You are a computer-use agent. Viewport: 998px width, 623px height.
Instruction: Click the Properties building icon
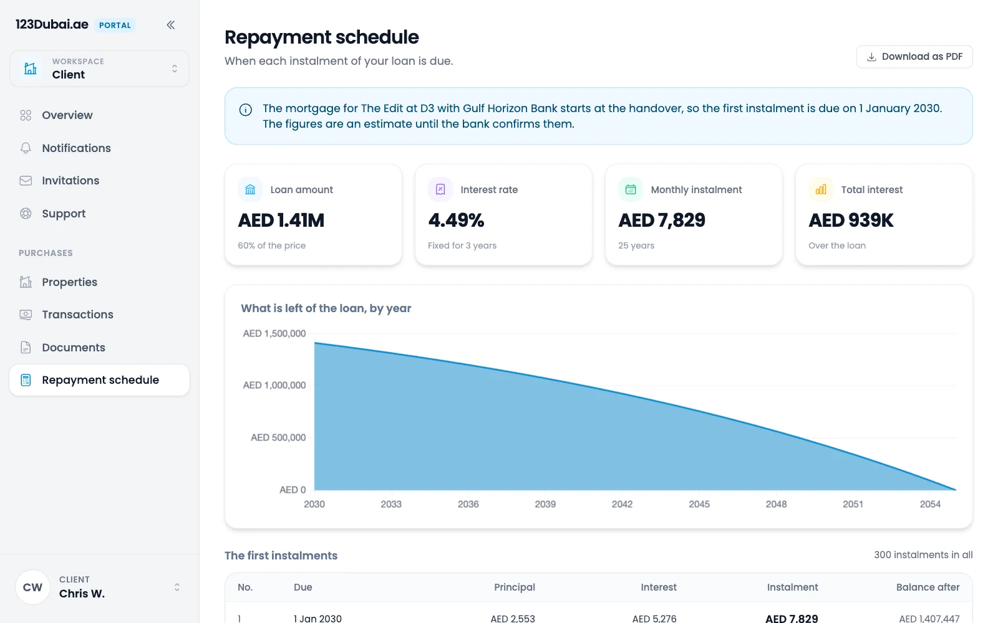(x=26, y=282)
